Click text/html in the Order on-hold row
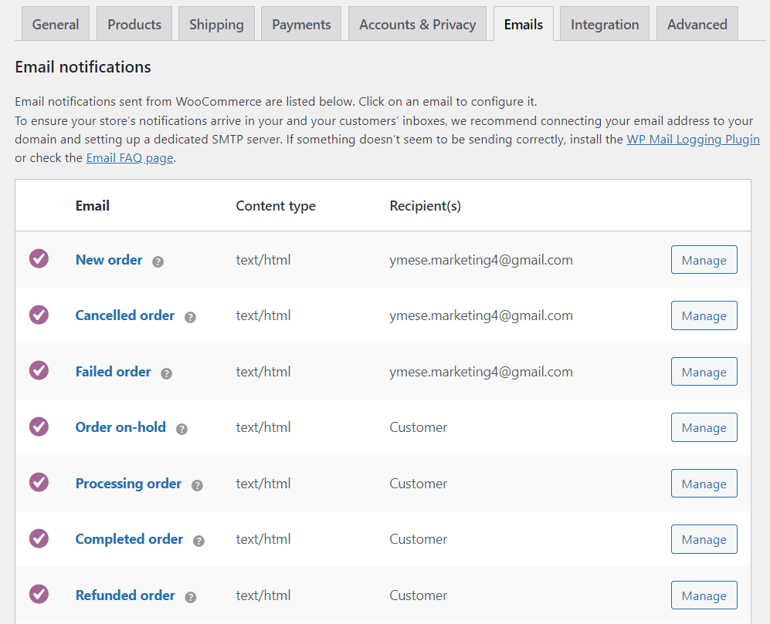The image size is (770, 624). point(263,428)
